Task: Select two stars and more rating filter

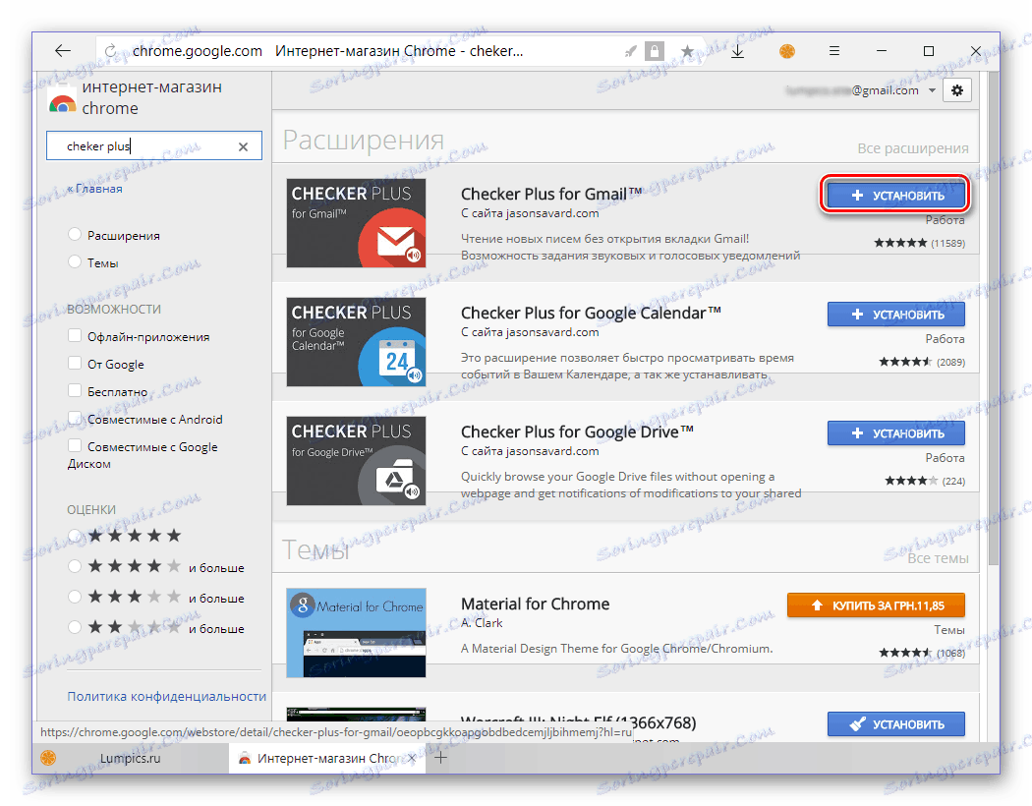Action: point(75,627)
